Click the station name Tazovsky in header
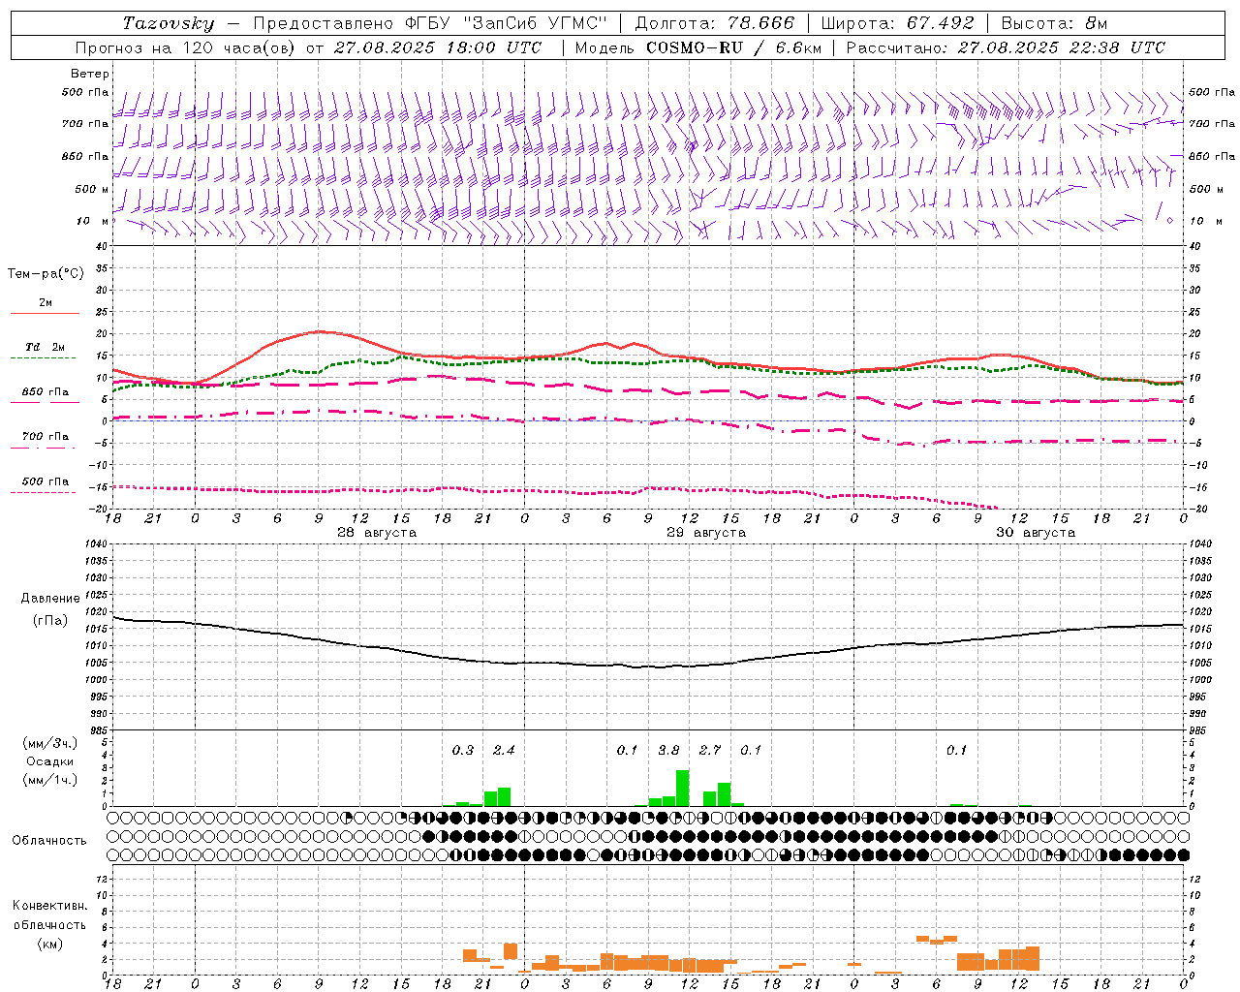This screenshot has width=1240, height=992. 169,23
